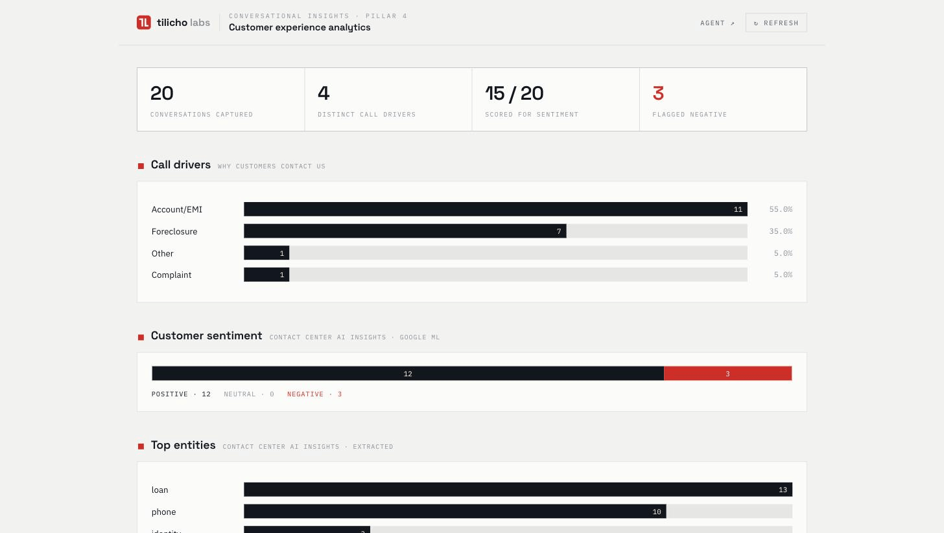Select the 'Customer experience analytics' title
This screenshot has height=533, width=944.
[x=300, y=27]
